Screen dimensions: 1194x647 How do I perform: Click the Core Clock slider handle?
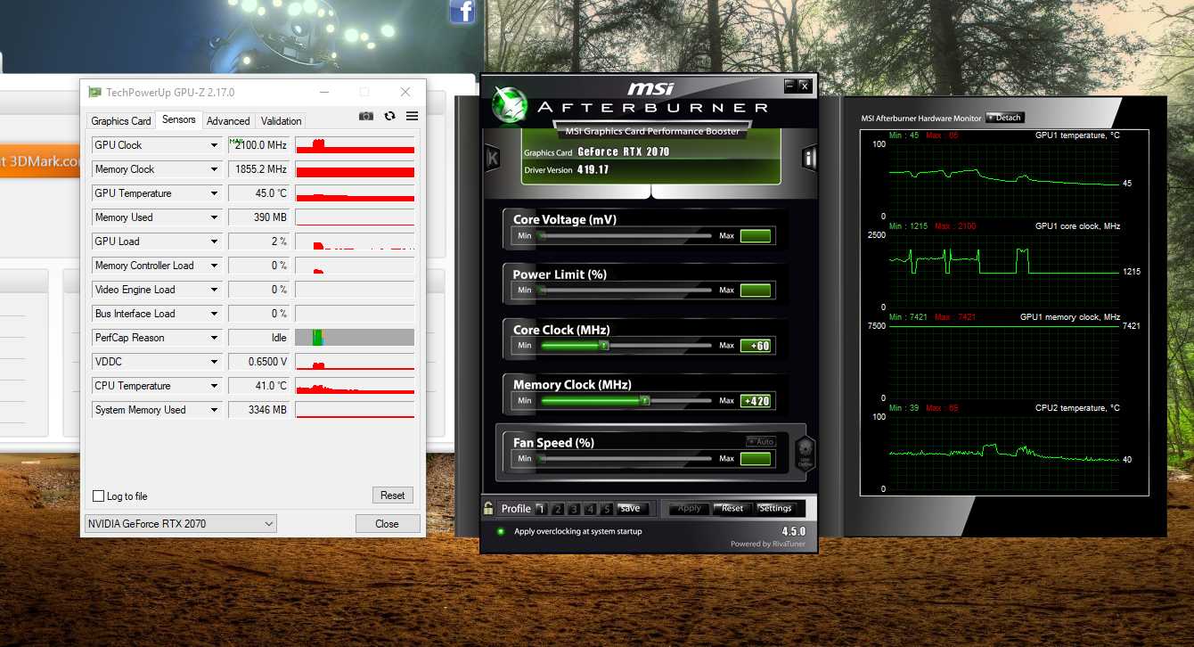pos(603,345)
